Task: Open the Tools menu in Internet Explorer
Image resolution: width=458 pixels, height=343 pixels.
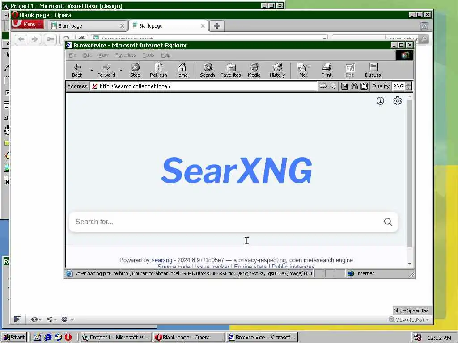Action: pos(148,55)
